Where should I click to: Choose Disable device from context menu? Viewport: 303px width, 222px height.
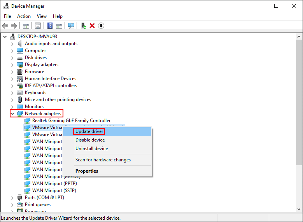pyautogui.click(x=107, y=140)
